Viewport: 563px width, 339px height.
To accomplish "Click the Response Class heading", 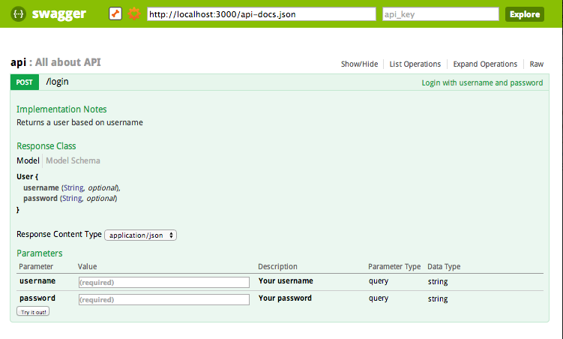I will [x=46, y=146].
